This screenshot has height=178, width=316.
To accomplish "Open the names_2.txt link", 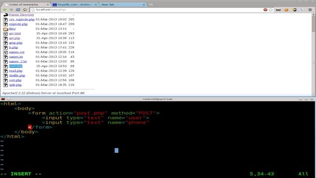I will pyautogui.click(x=18, y=61).
